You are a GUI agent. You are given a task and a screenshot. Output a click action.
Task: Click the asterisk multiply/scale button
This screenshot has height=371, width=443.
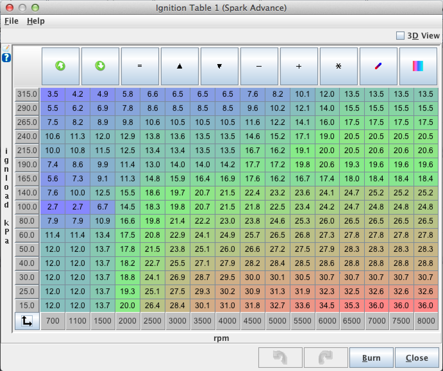click(x=339, y=66)
